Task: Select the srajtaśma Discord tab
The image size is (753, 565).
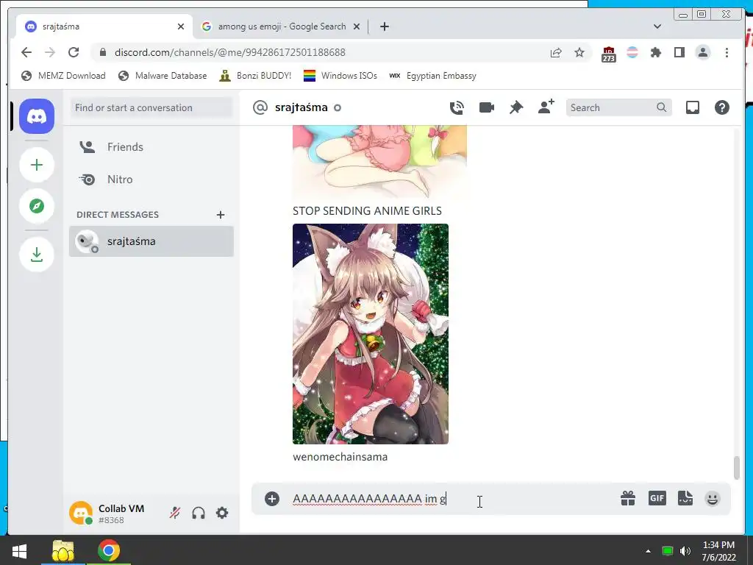Action: coord(104,26)
